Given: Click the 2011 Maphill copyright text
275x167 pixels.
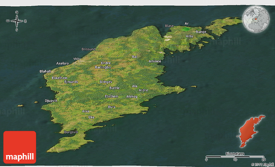Looking at the screenshot, I should pyautogui.click(x=262, y=164).
